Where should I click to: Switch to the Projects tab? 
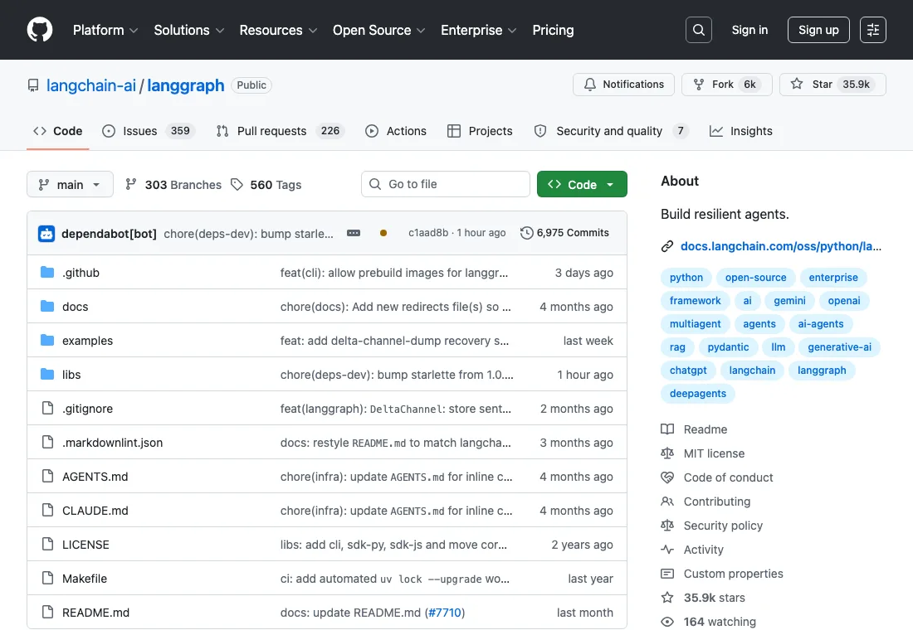(x=480, y=132)
